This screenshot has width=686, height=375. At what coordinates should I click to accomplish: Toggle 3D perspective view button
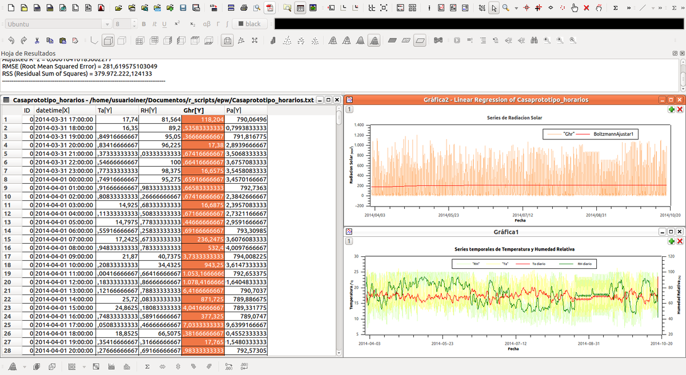click(x=228, y=41)
